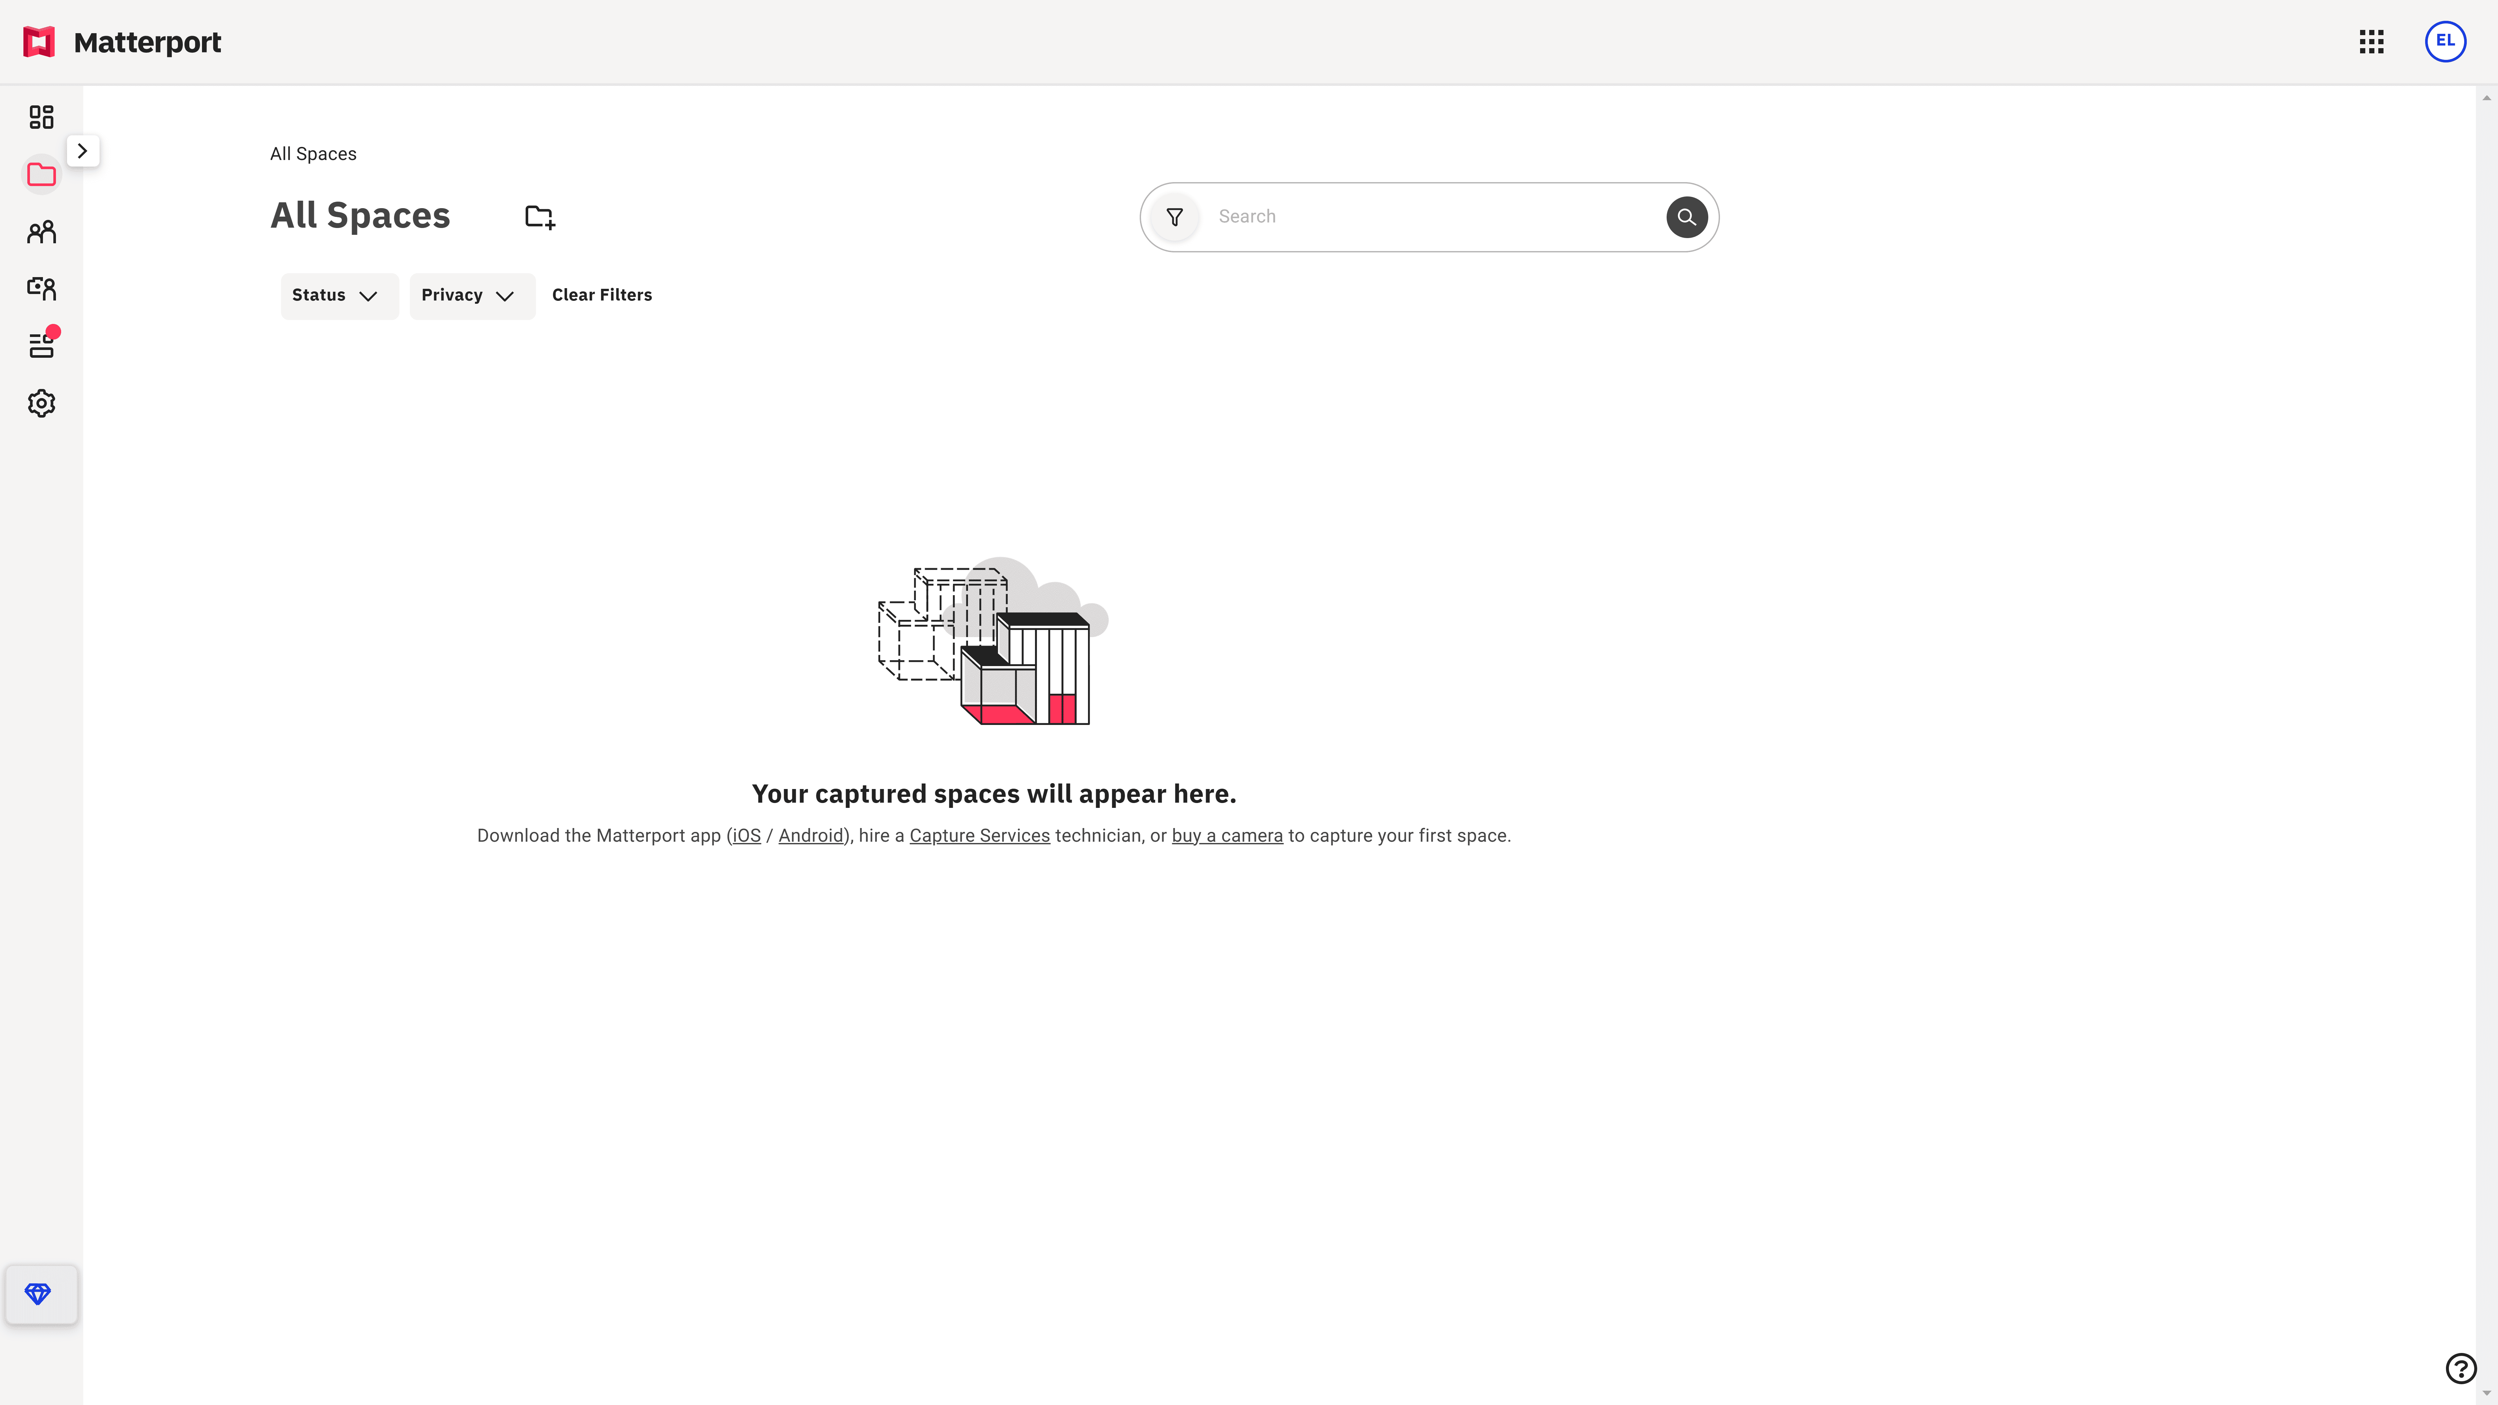
Task: Click the filter funnel icon
Action: pos(1174,217)
